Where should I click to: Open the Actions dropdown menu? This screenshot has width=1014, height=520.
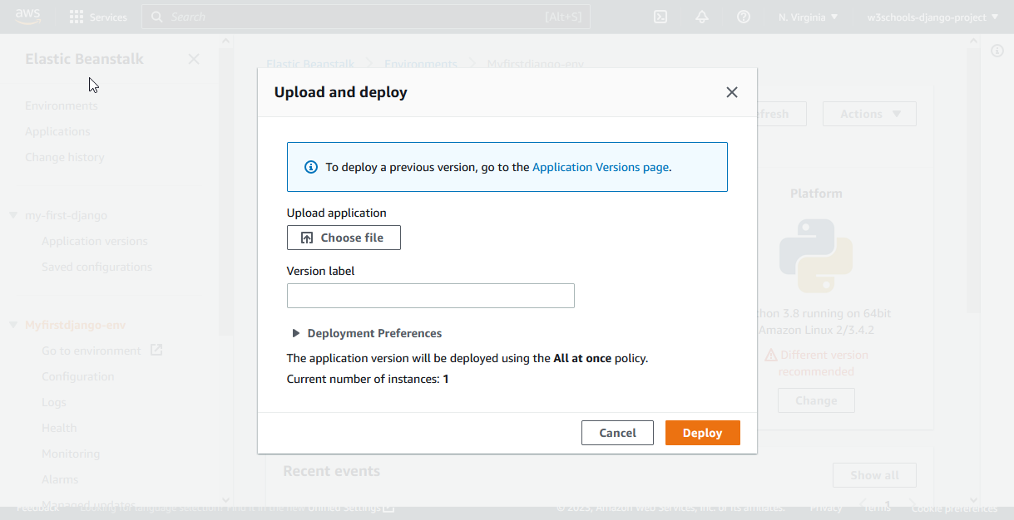[869, 114]
